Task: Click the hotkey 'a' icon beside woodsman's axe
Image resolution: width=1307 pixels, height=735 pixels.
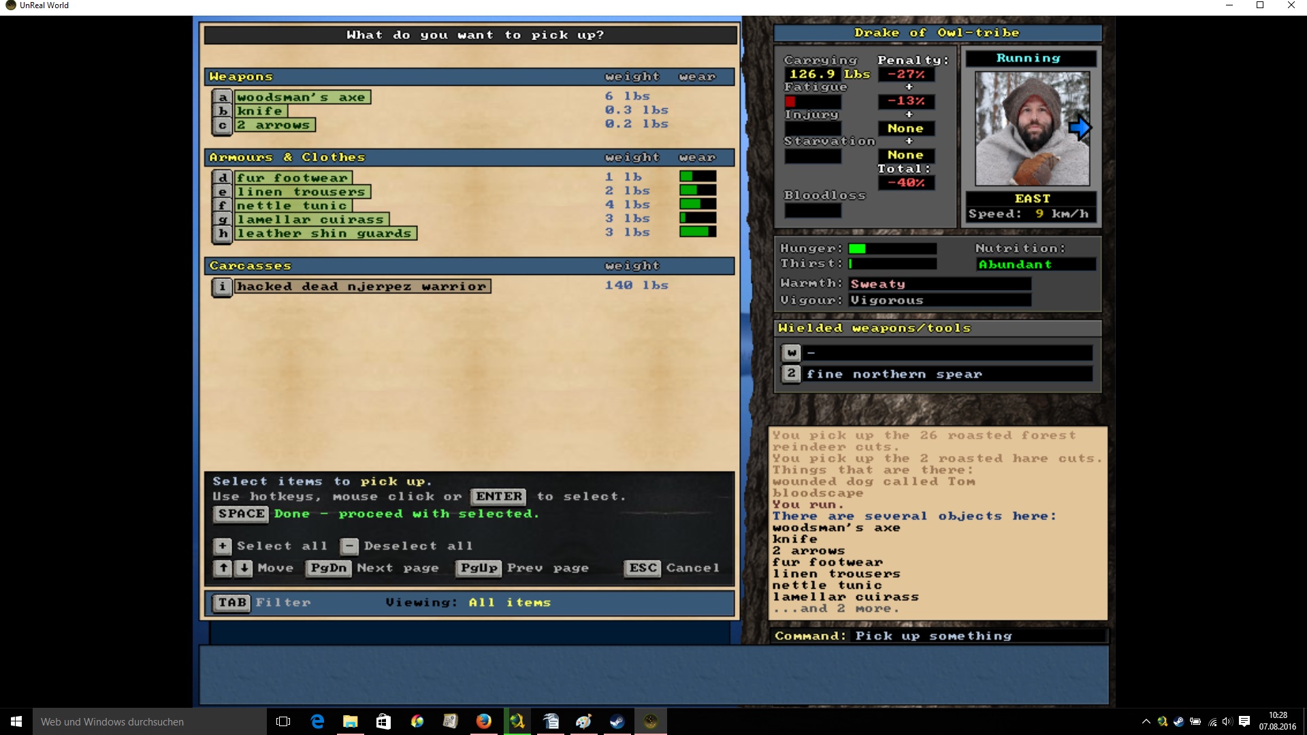Action: pyautogui.click(x=223, y=97)
